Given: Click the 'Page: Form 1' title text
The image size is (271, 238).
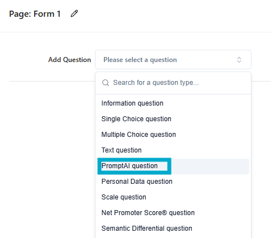Looking at the screenshot, I should (35, 14).
